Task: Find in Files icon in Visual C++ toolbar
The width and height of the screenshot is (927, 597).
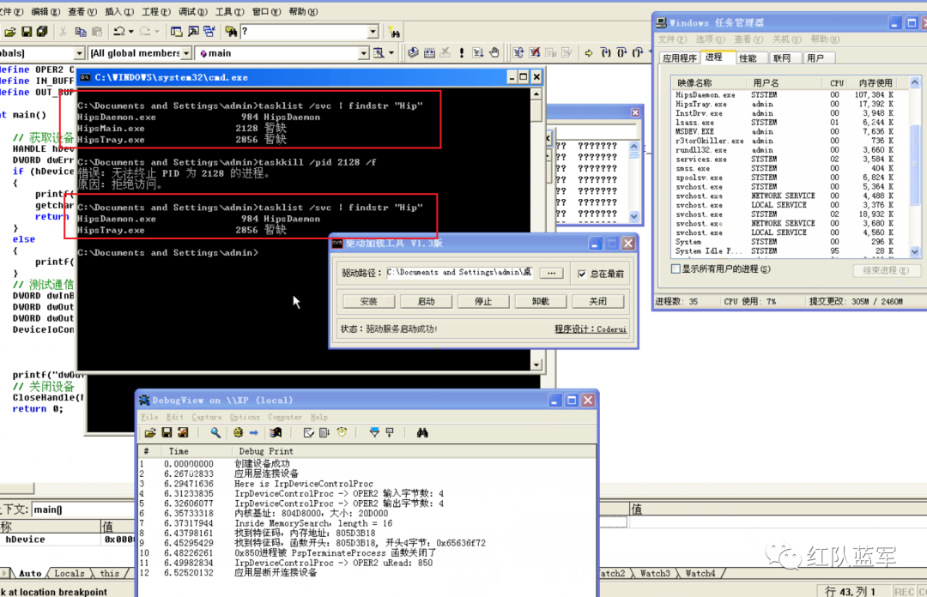Action: (231, 32)
